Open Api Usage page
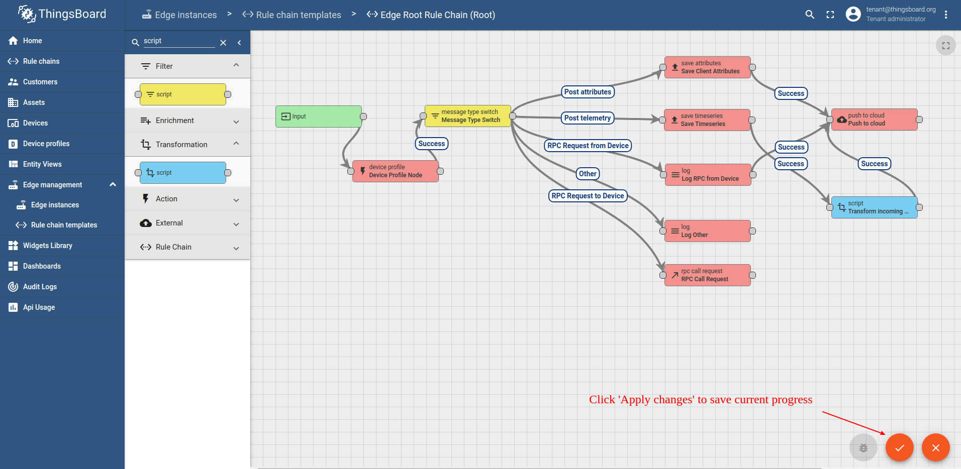Image resolution: width=961 pixels, height=469 pixels. [62, 307]
